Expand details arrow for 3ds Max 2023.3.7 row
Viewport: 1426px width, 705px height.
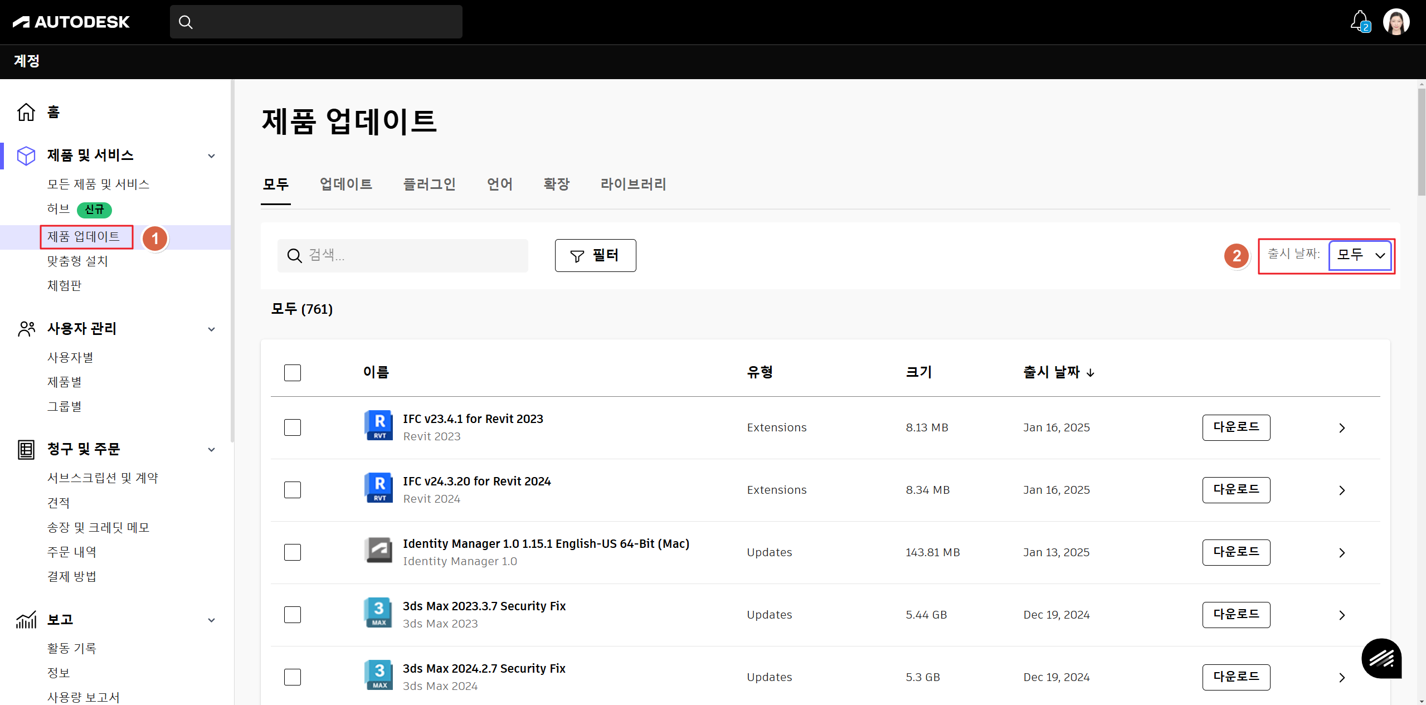(x=1342, y=615)
